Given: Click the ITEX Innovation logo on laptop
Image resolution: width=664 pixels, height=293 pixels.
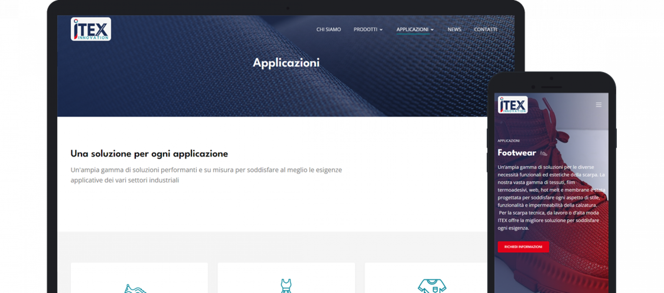Looking at the screenshot, I should point(91,29).
